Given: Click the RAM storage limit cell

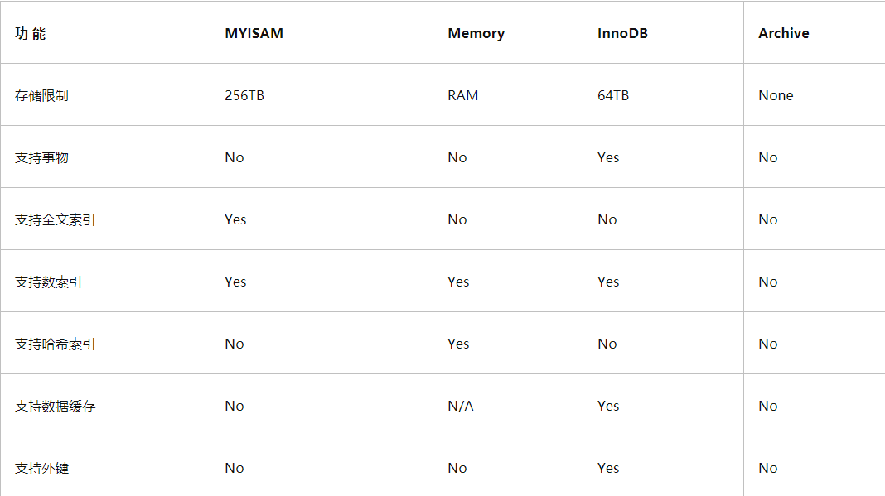Looking at the screenshot, I should click(x=462, y=95).
